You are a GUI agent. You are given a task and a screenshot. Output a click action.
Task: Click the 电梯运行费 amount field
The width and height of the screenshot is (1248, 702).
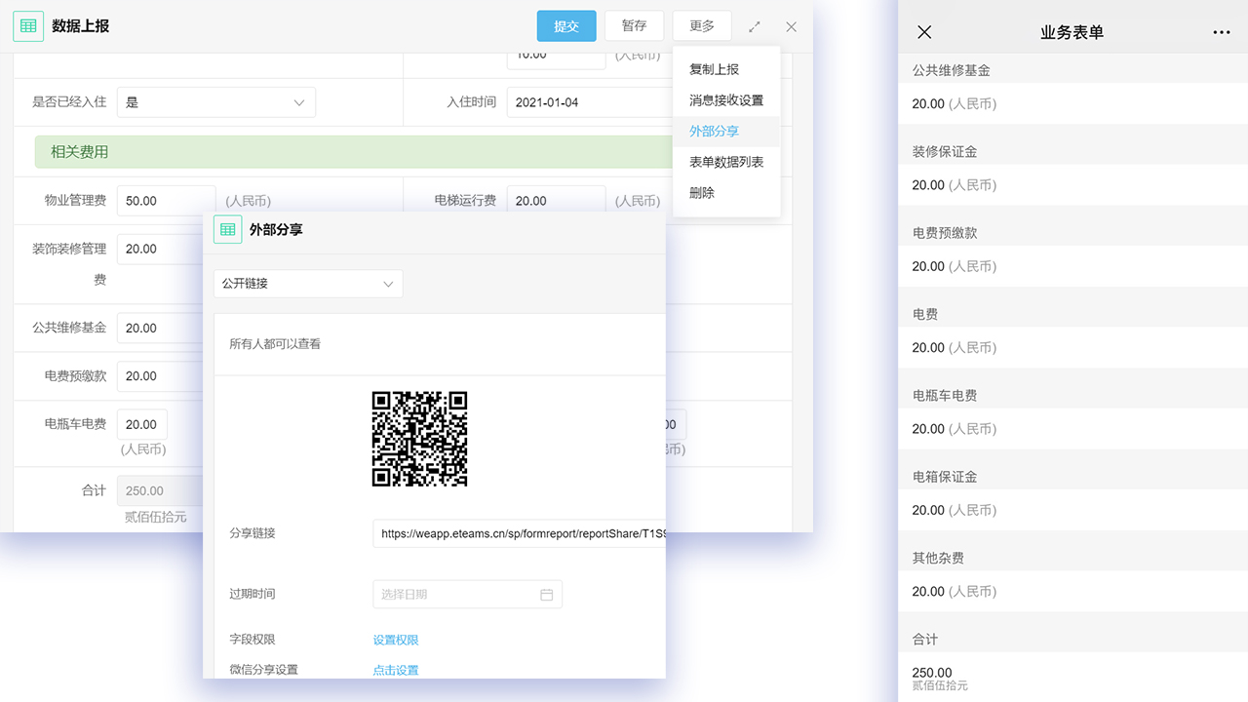[x=556, y=201]
